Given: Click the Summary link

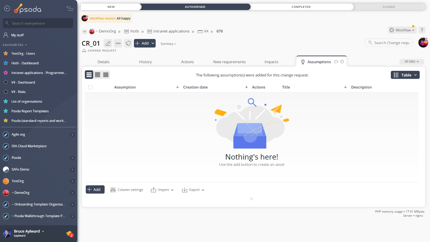Looking at the screenshot, I should [168, 44].
